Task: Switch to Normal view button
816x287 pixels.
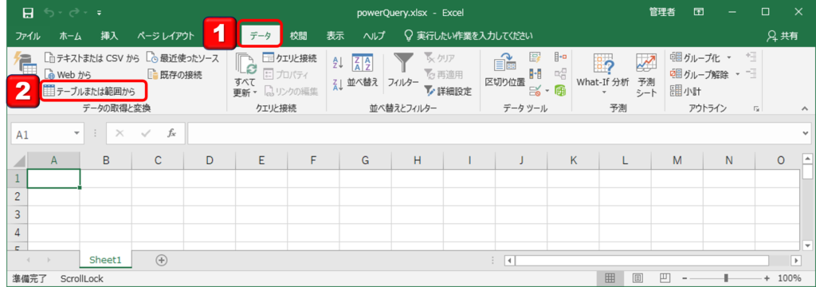Action: [610, 278]
